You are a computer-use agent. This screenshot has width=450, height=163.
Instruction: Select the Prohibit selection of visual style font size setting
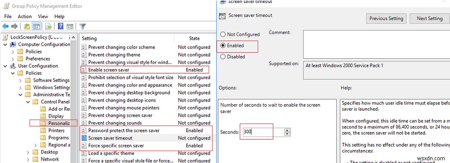point(131,77)
